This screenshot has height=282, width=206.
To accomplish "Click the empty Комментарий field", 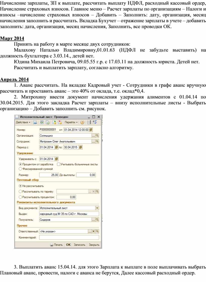I will coord(69,238).
